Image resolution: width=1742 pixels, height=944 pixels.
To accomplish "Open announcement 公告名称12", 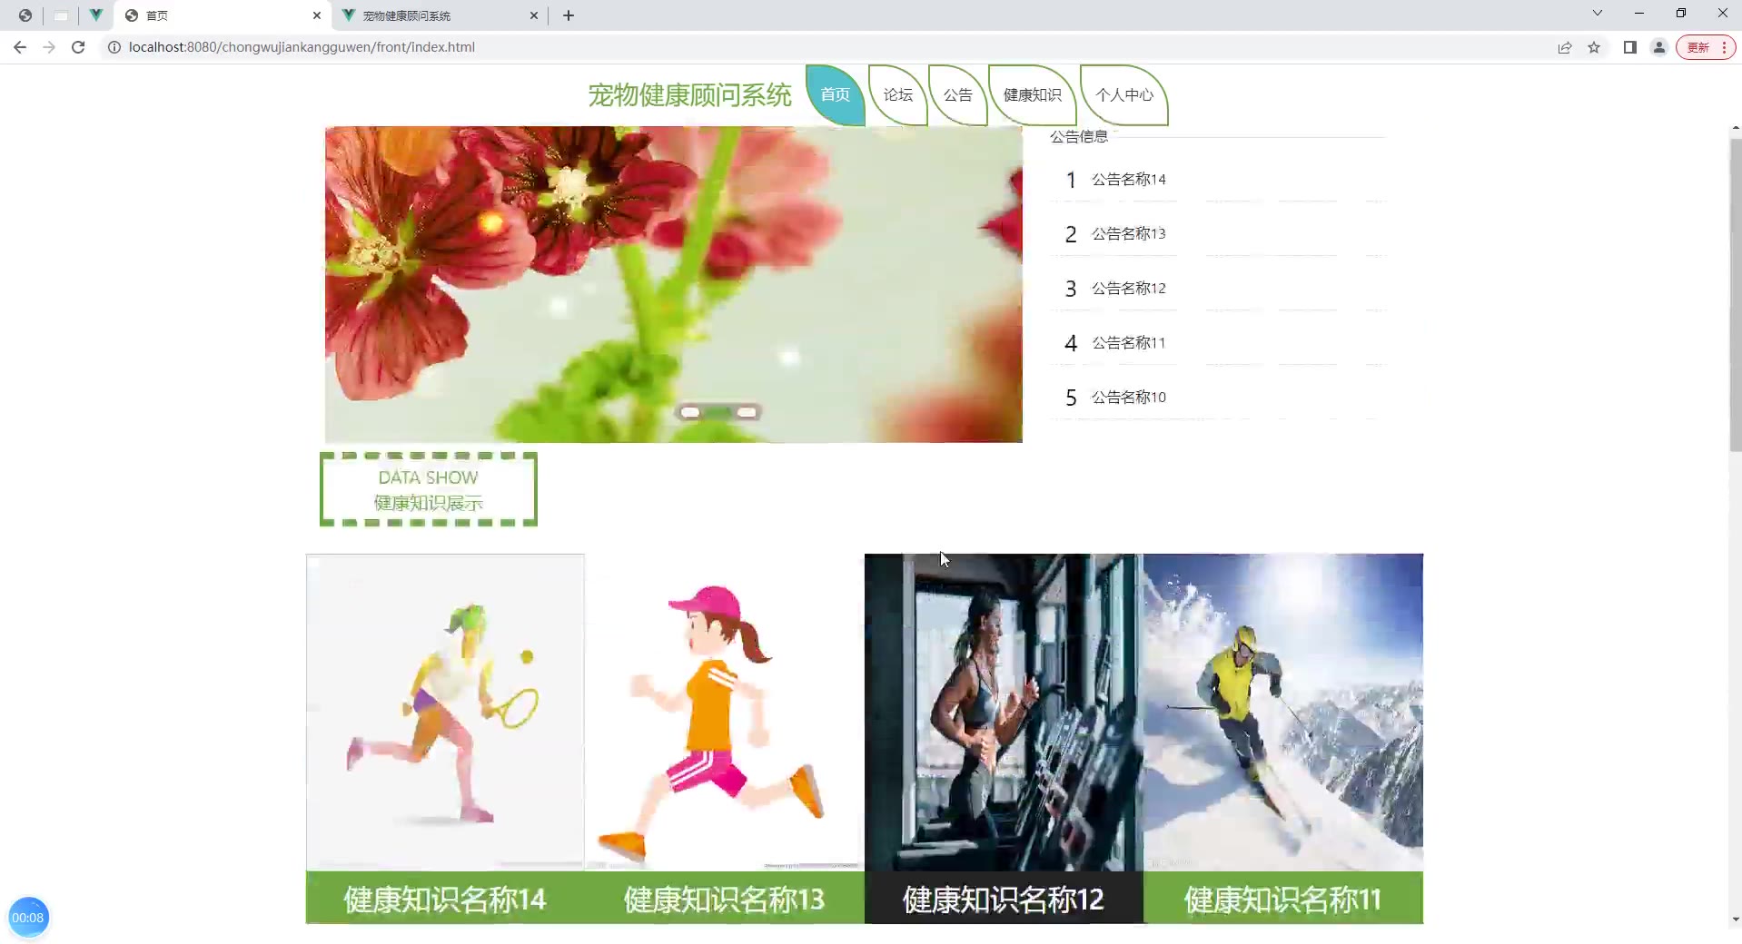I will tap(1128, 289).
